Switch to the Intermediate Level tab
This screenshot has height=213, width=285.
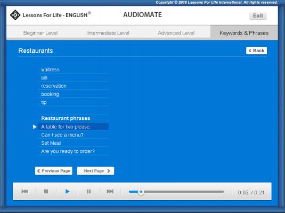pyautogui.click(x=108, y=33)
